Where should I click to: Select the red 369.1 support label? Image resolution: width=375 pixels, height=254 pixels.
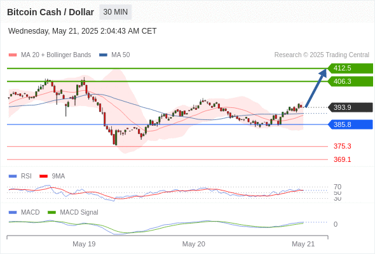343,159
